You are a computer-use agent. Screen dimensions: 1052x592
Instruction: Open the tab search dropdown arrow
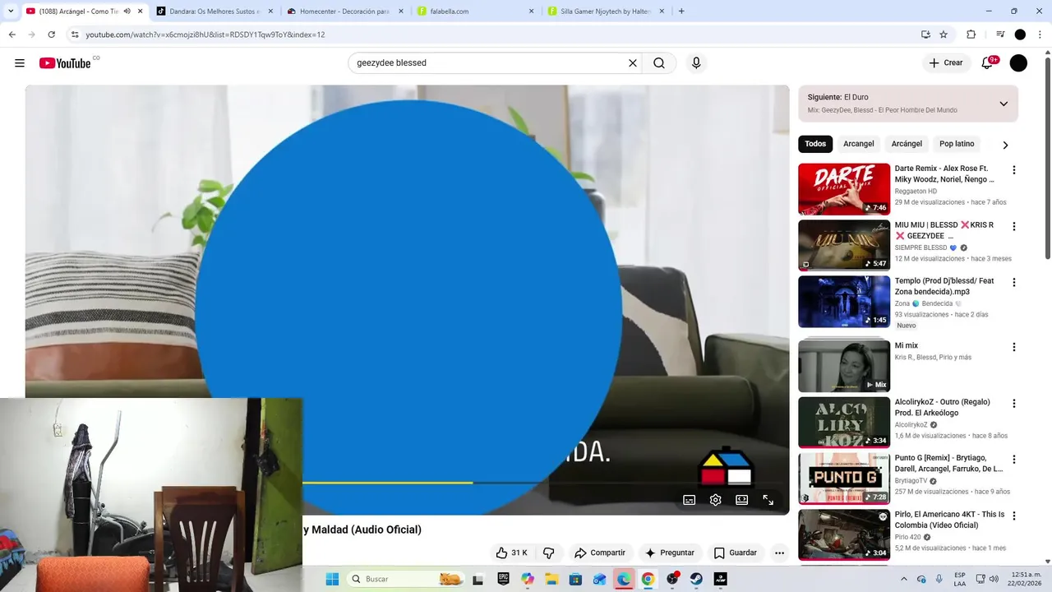click(11, 12)
